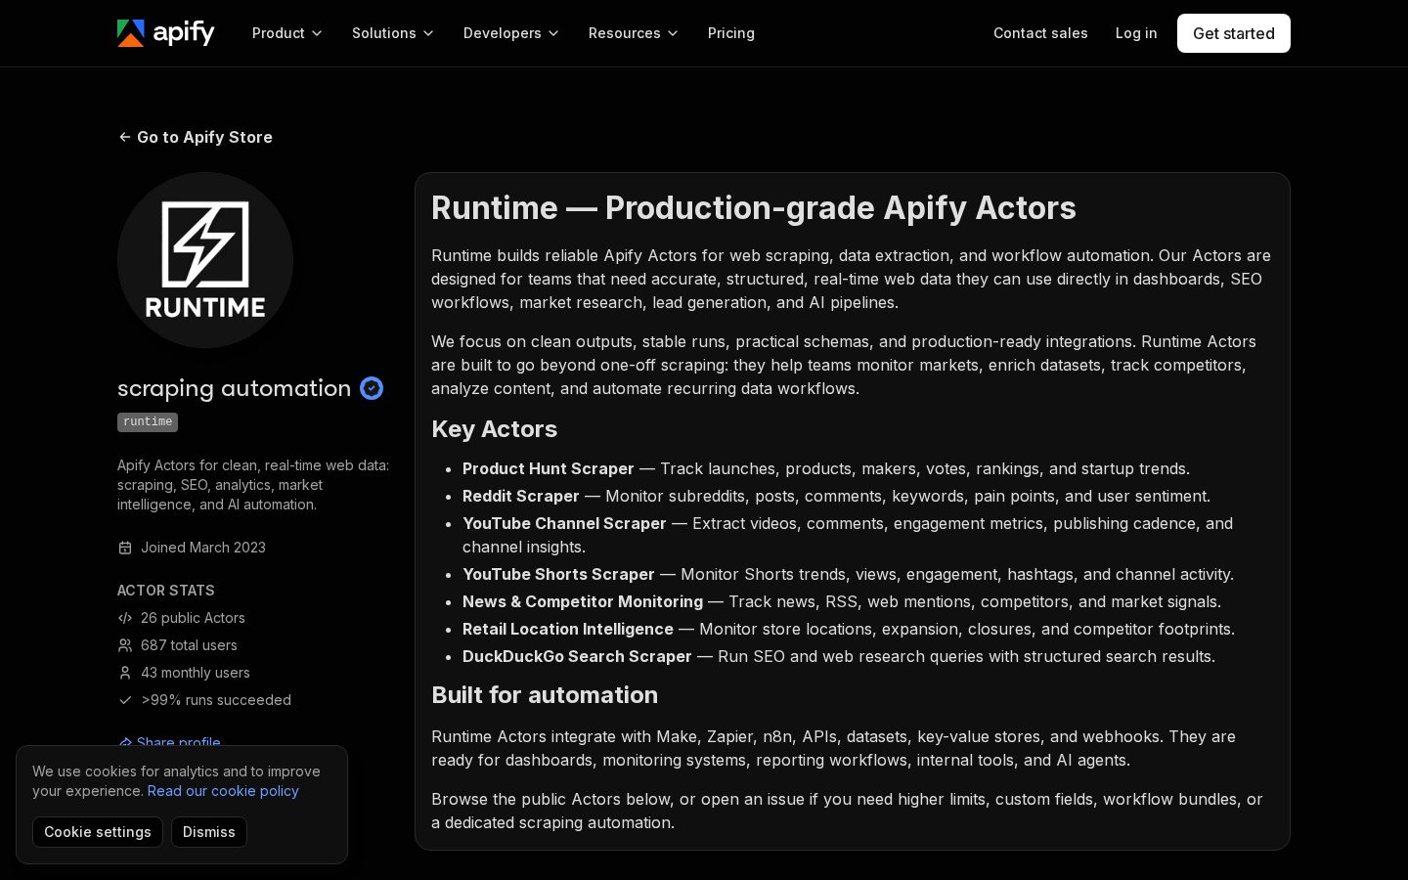Click the 26 public Actors stat

click(x=193, y=618)
